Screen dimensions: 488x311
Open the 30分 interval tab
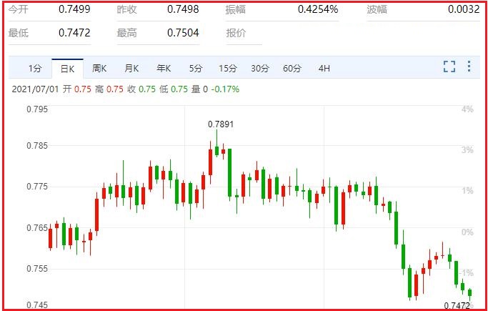[x=260, y=68]
